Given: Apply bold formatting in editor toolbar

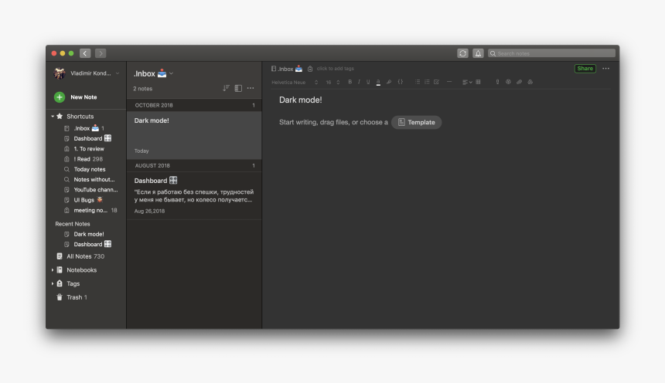Looking at the screenshot, I should pos(350,82).
